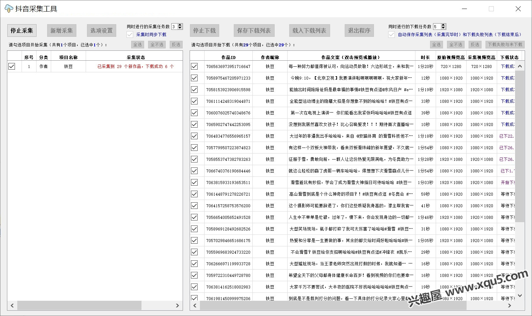Uncheck checkbox for work 7066740376190684446
This screenshot has width=532, height=316.
click(x=194, y=171)
